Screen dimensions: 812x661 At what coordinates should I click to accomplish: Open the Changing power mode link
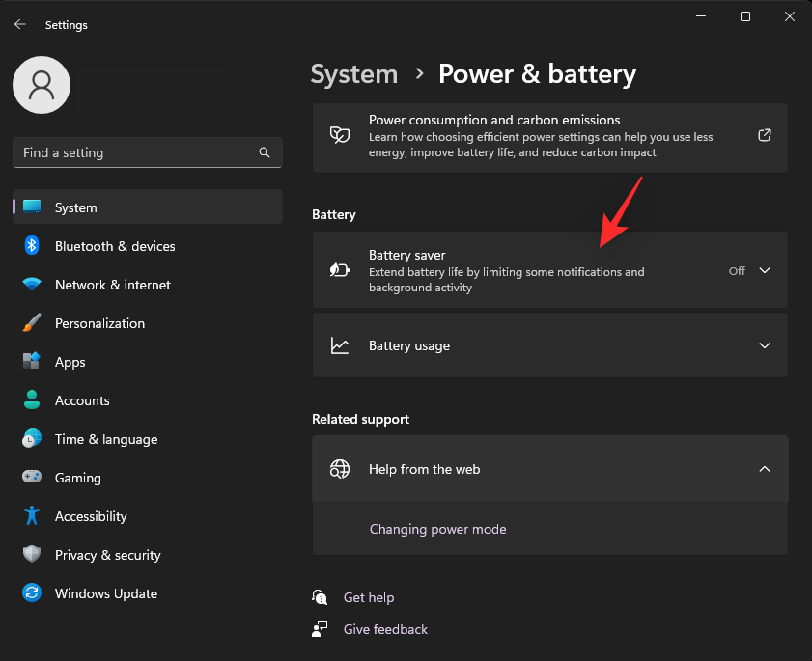(x=437, y=529)
